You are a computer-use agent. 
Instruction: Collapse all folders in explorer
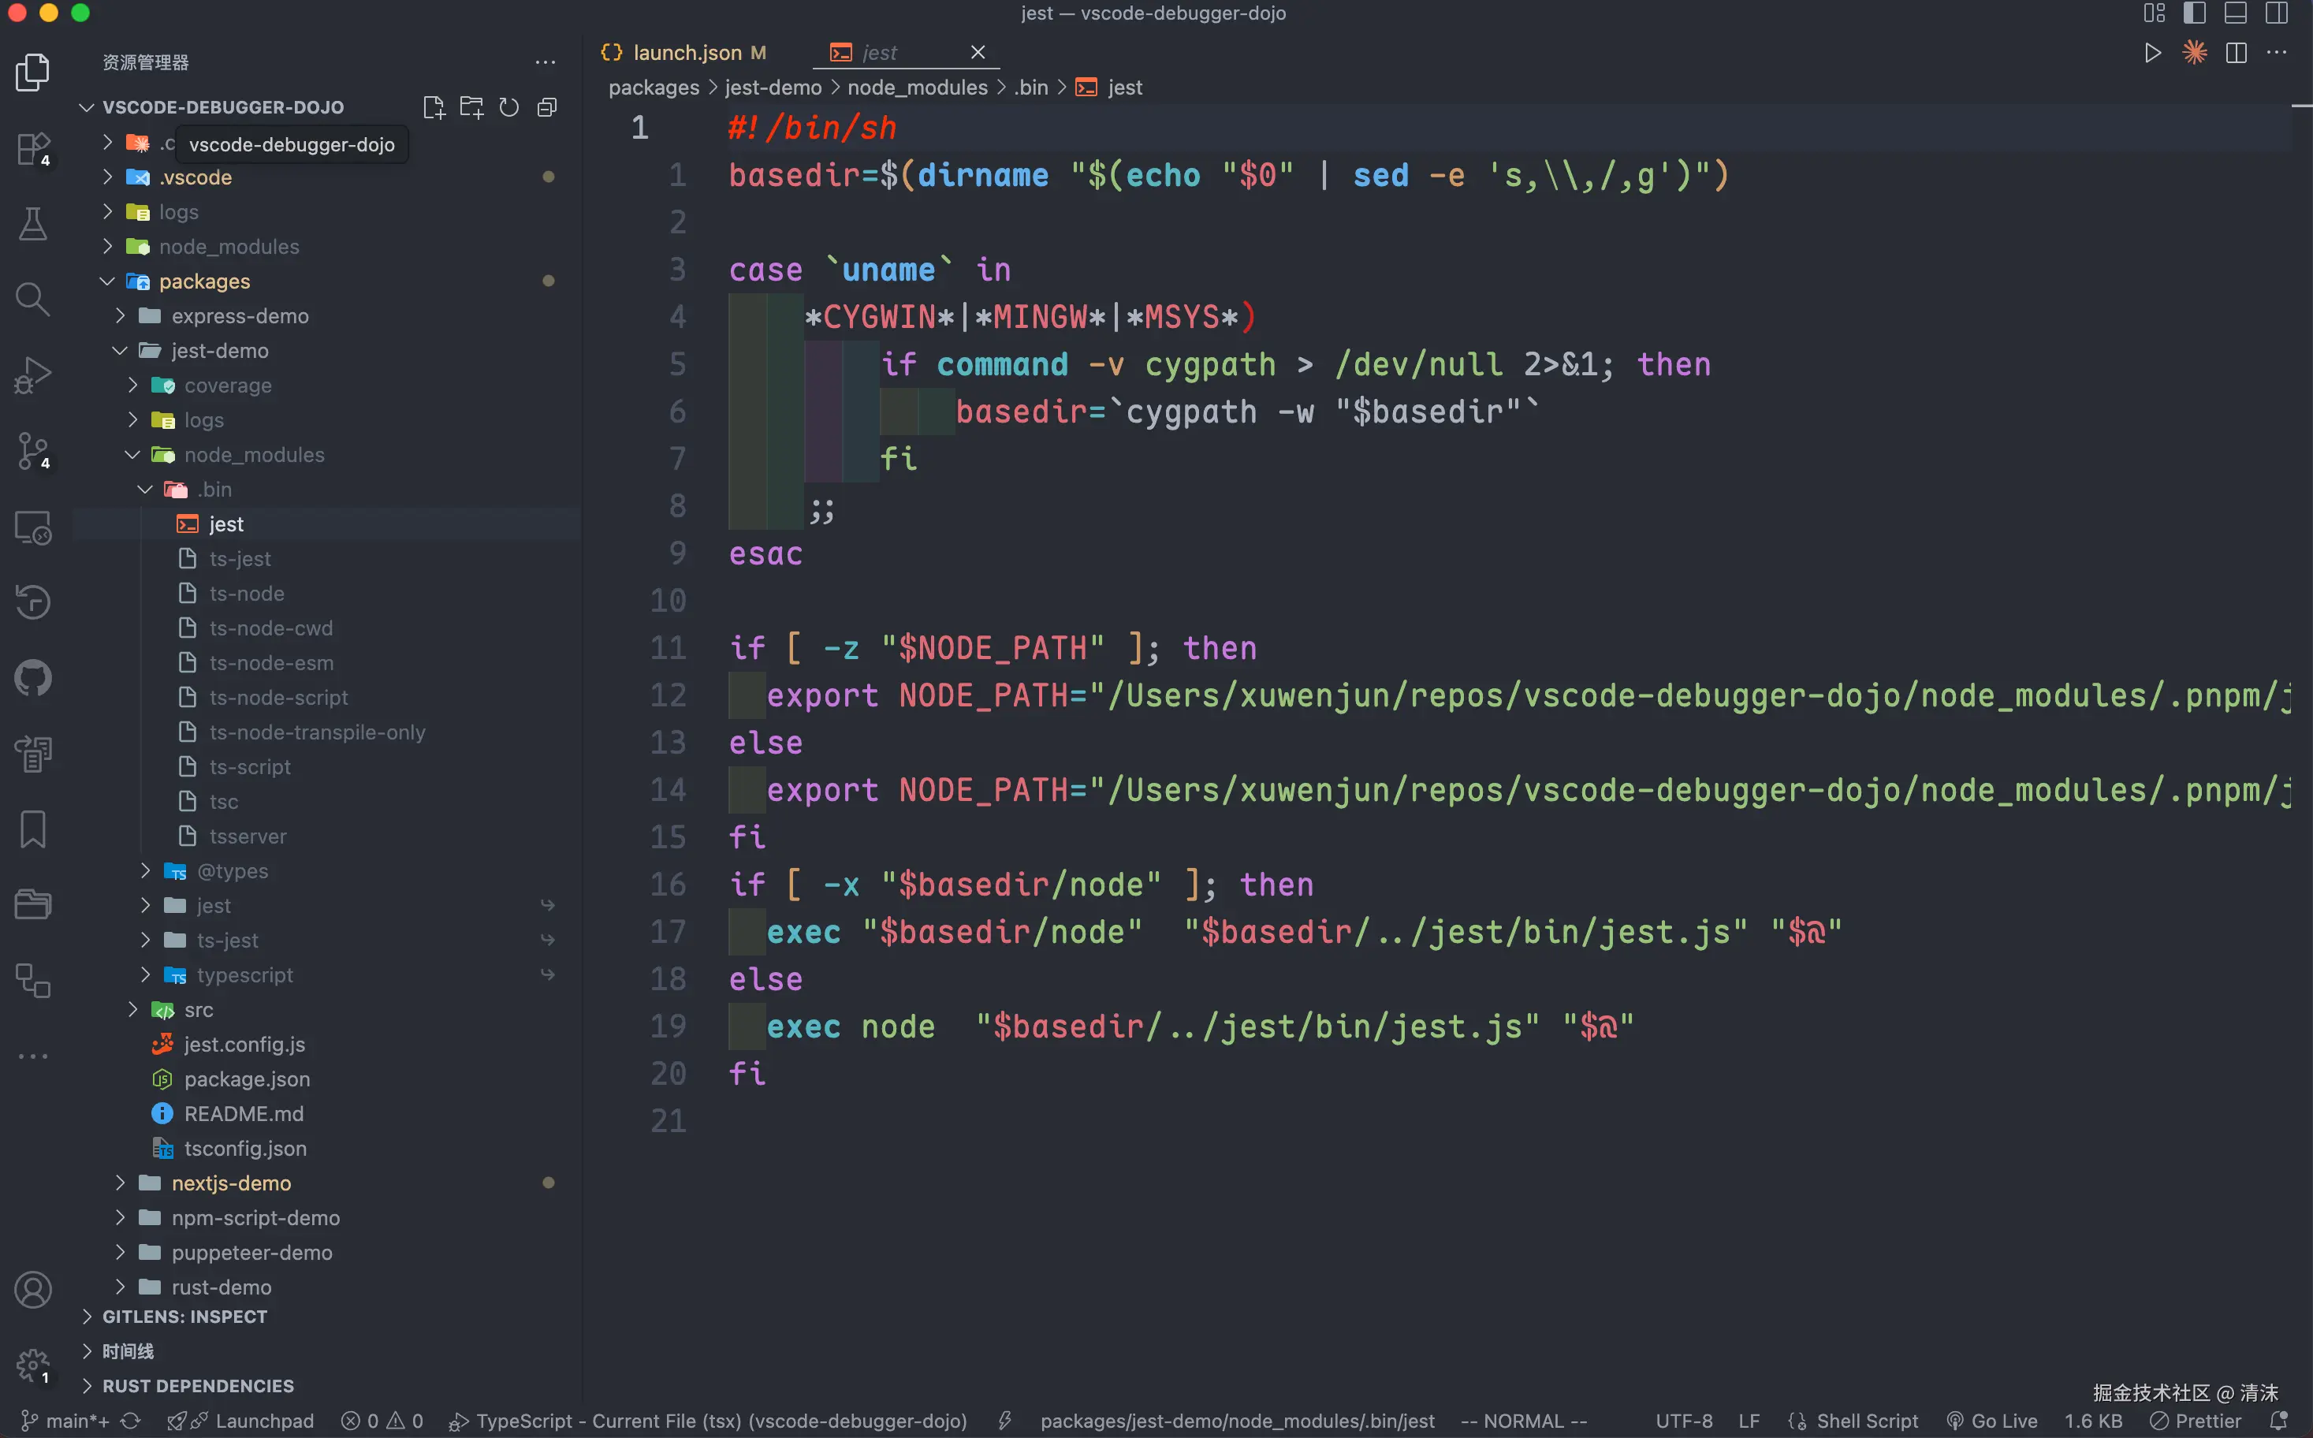coord(547,107)
